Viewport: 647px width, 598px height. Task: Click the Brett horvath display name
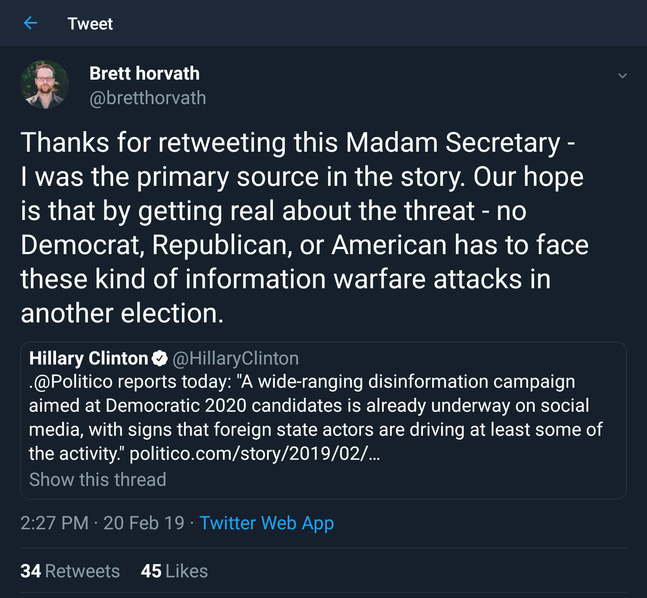(144, 73)
